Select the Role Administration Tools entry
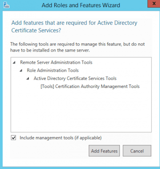Viewport: 160px width, 169px height. point(53,71)
